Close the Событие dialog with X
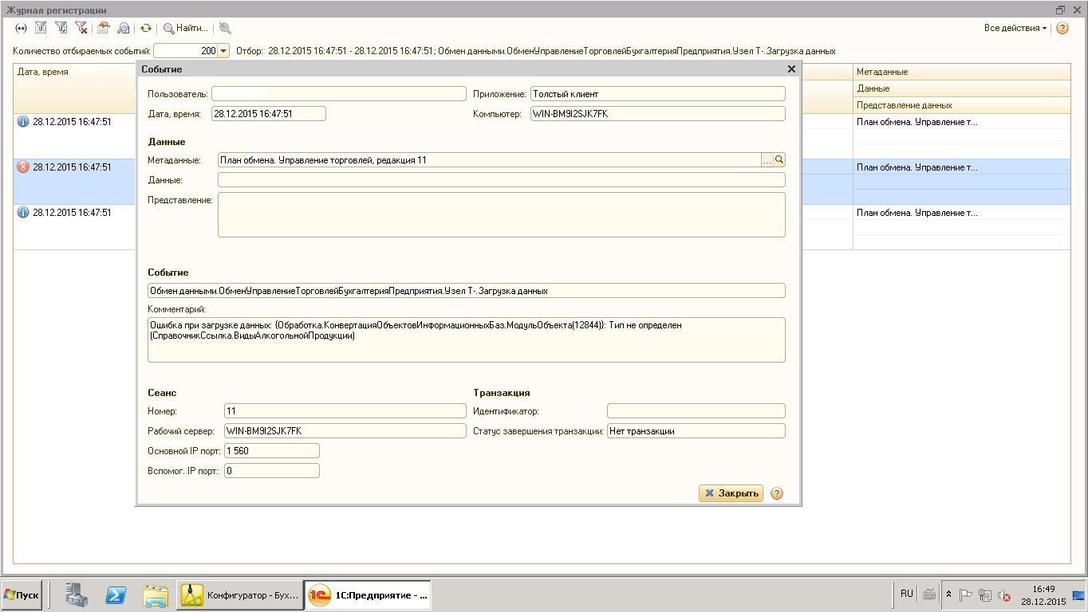The image size is (1088, 612). point(791,69)
